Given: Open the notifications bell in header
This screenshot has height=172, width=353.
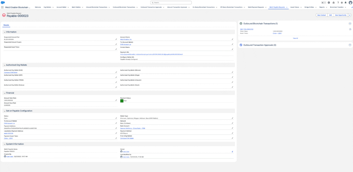Looking at the screenshot, I should pyautogui.click(x=345, y=2).
